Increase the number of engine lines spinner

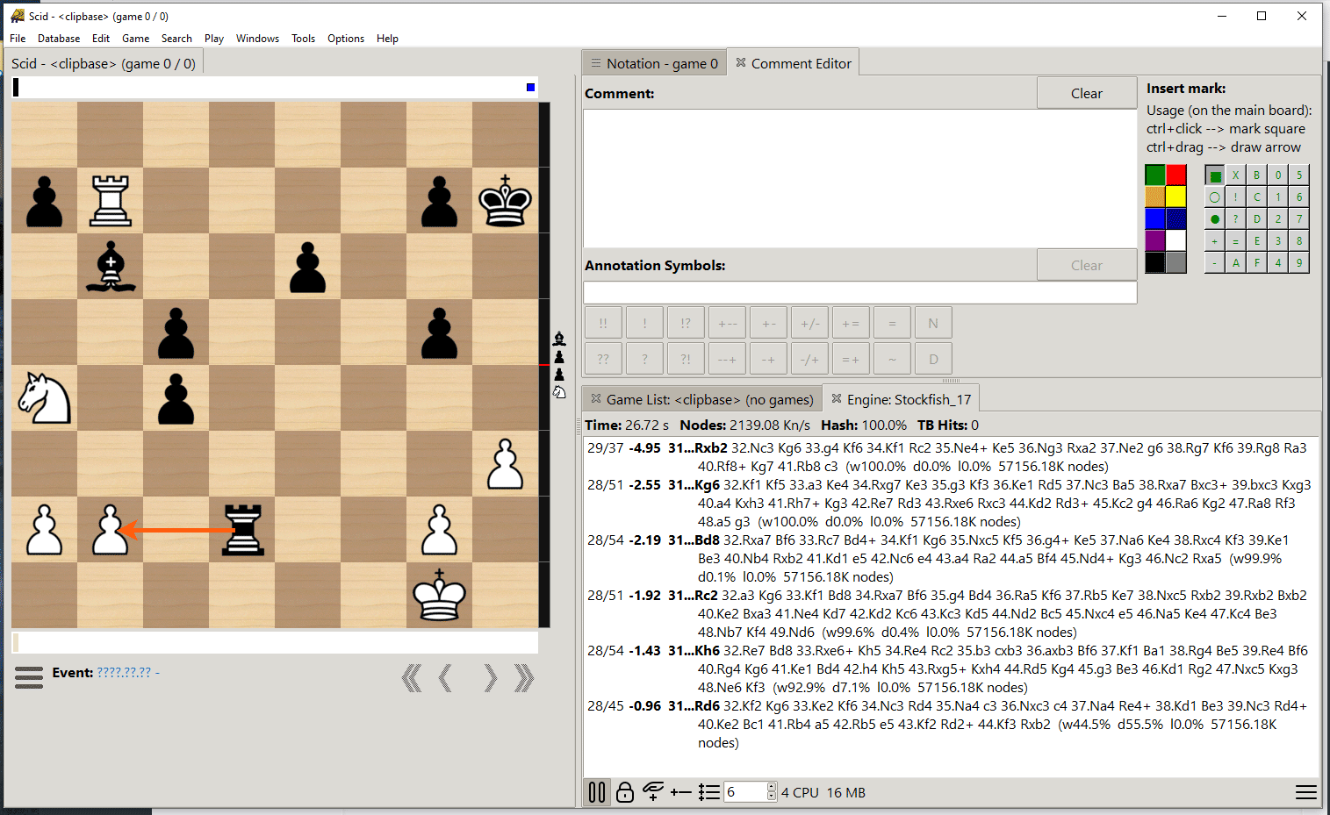coord(772,788)
